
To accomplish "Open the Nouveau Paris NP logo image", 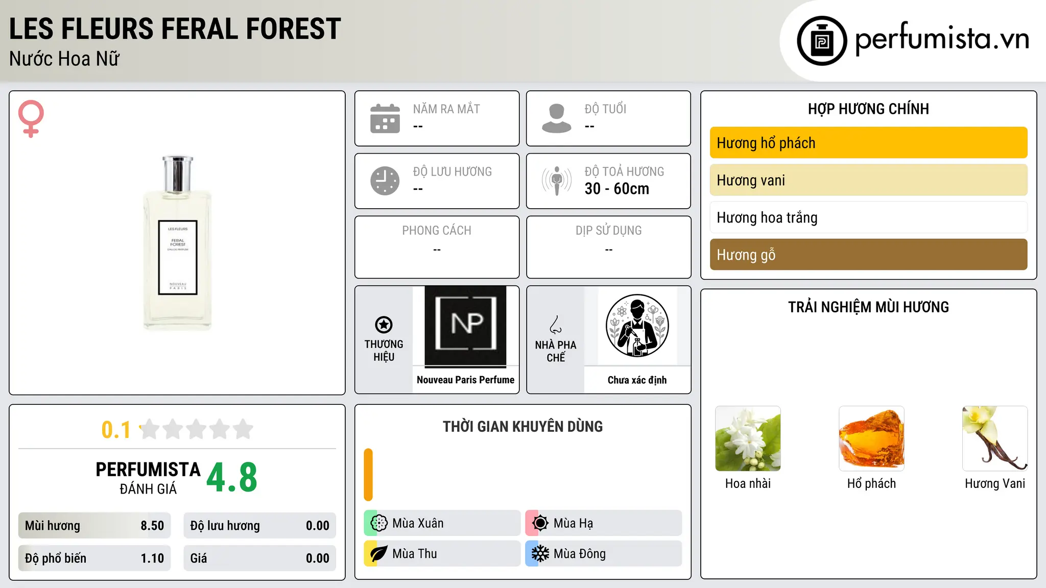I will 465,326.
